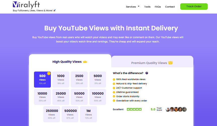The height and width of the screenshot is (126, 217).
Task: Select the 5000 Views package
Action: (98, 80)
